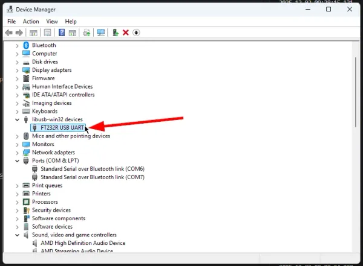Click the Update device driver toolbar icon

(115, 33)
